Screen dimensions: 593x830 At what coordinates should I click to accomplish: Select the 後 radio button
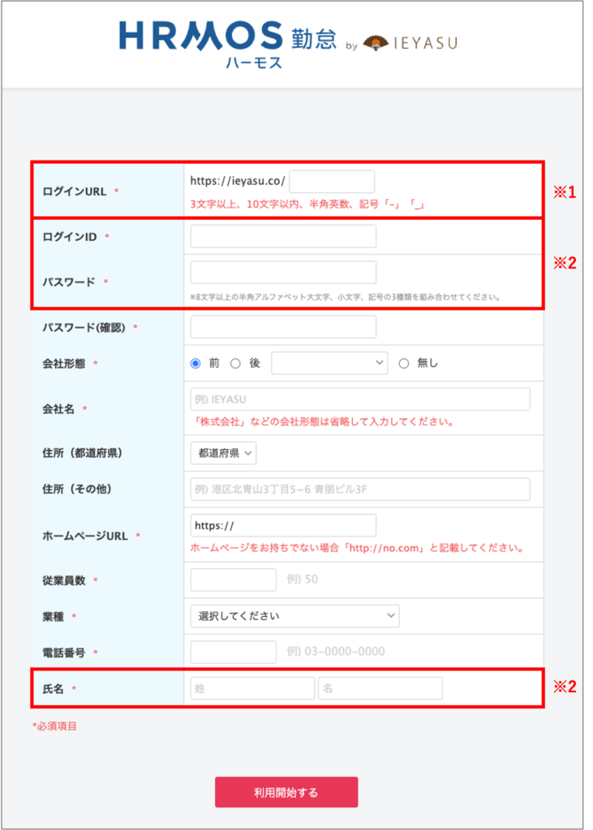pyautogui.click(x=235, y=363)
